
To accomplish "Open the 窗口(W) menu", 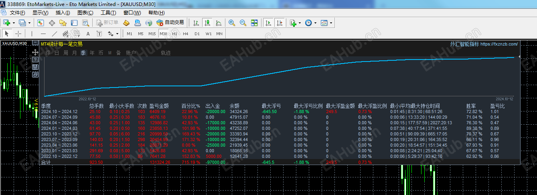I will tap(132, 13).
